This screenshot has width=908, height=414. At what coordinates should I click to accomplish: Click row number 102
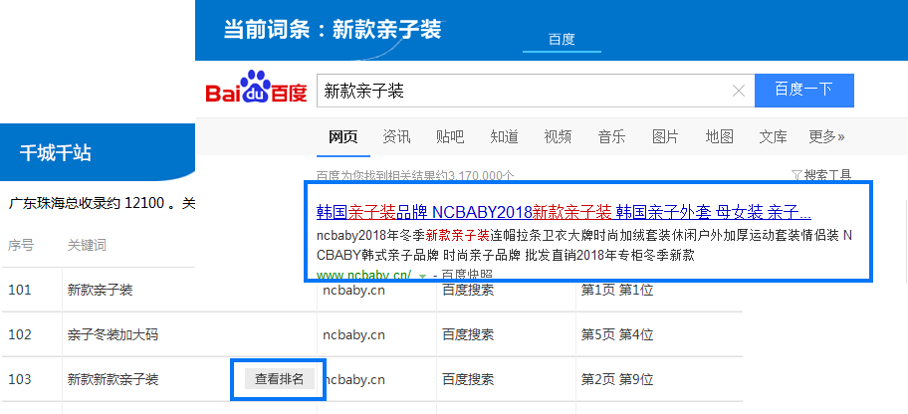click(x=20, y=334)
